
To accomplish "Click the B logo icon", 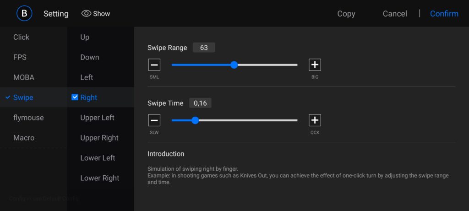I will point(24,13).
